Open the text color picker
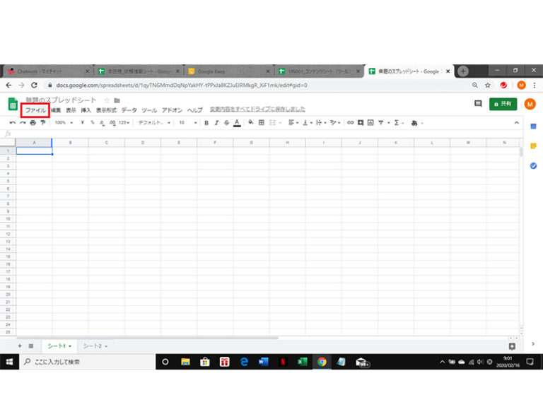 click(x=237, y=122)
